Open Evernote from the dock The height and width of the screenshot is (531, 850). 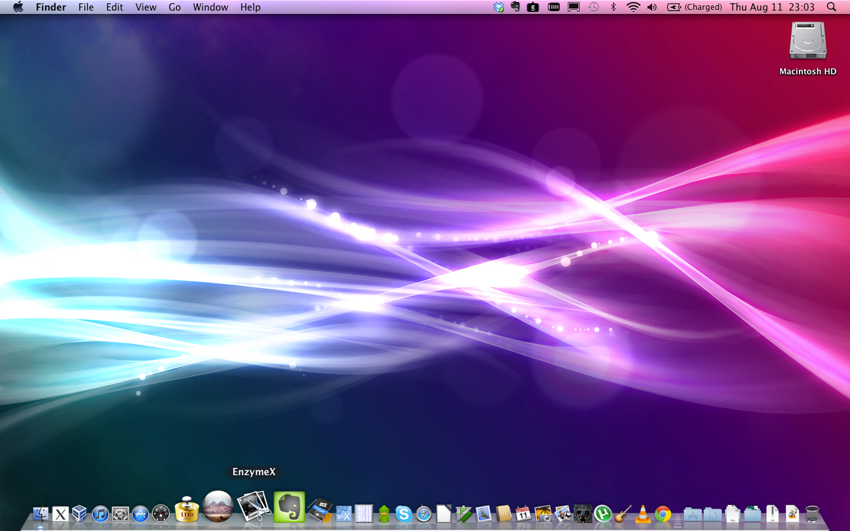(289, 508)
